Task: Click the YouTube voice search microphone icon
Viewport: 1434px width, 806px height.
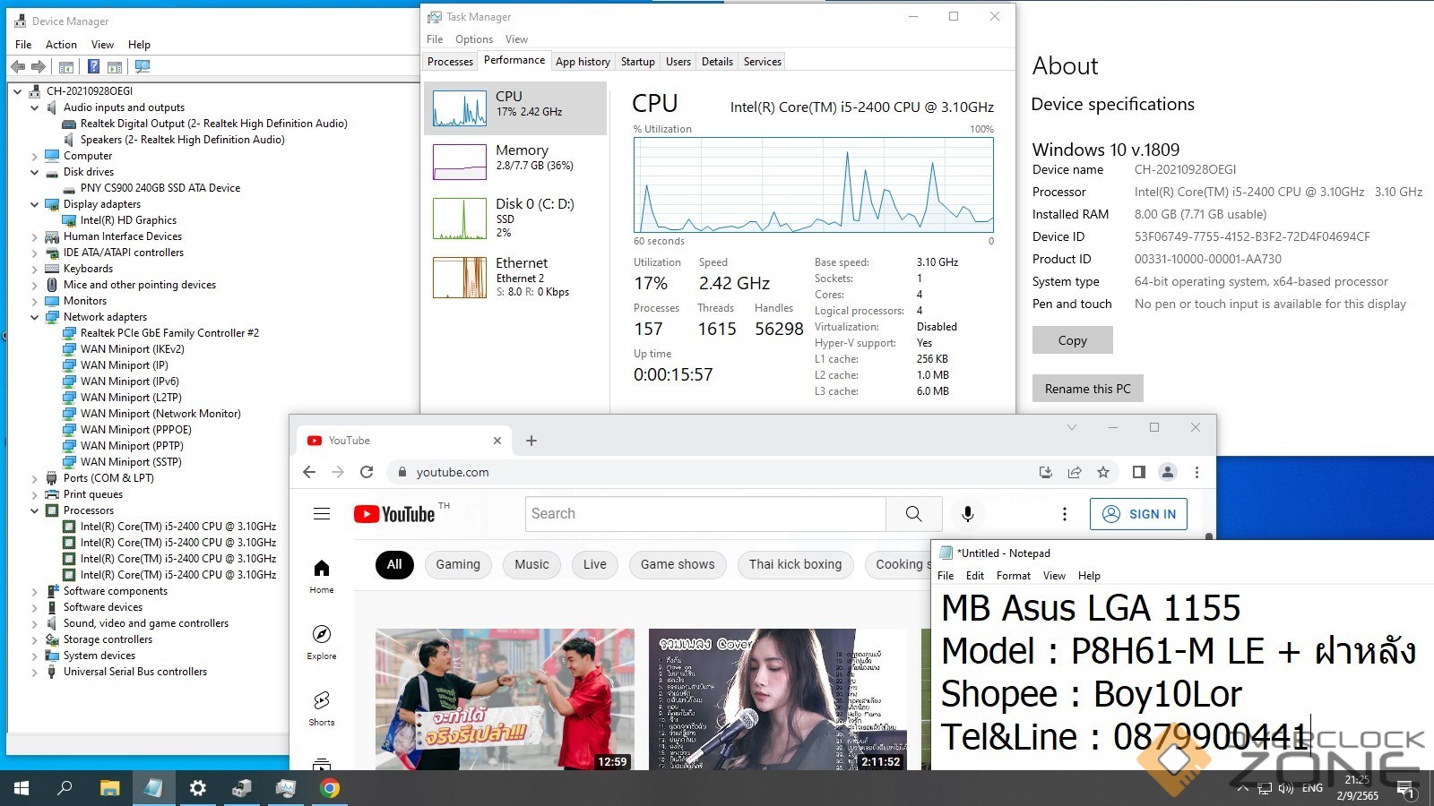Action: [x=967, y=514]
